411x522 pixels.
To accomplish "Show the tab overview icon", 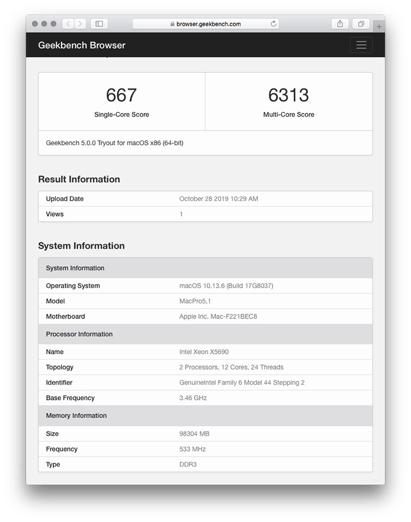I will (360, 23).
